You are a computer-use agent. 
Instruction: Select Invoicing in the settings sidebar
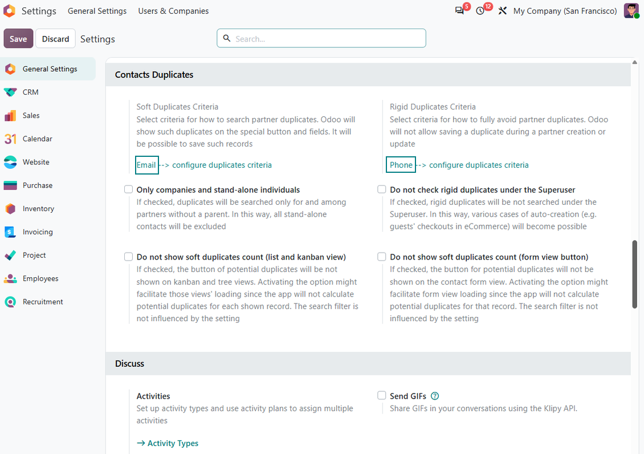click(x=48, y=232)
